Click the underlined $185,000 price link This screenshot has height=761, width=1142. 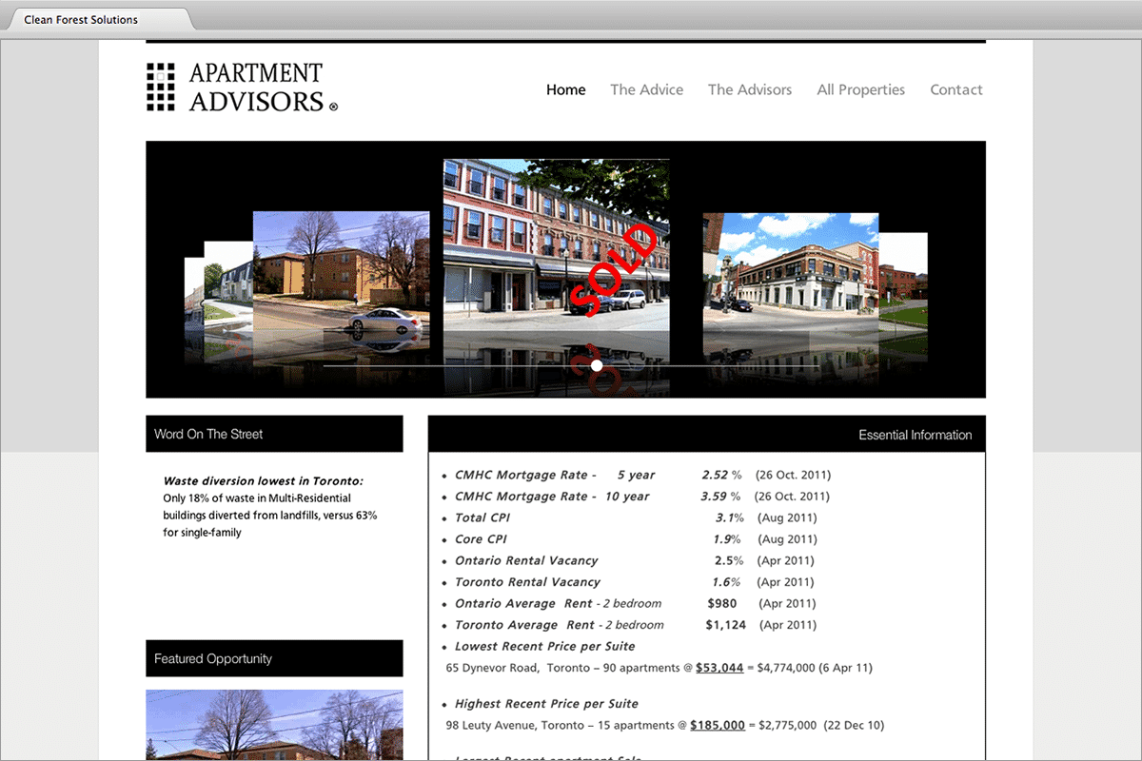click(717, 725)
